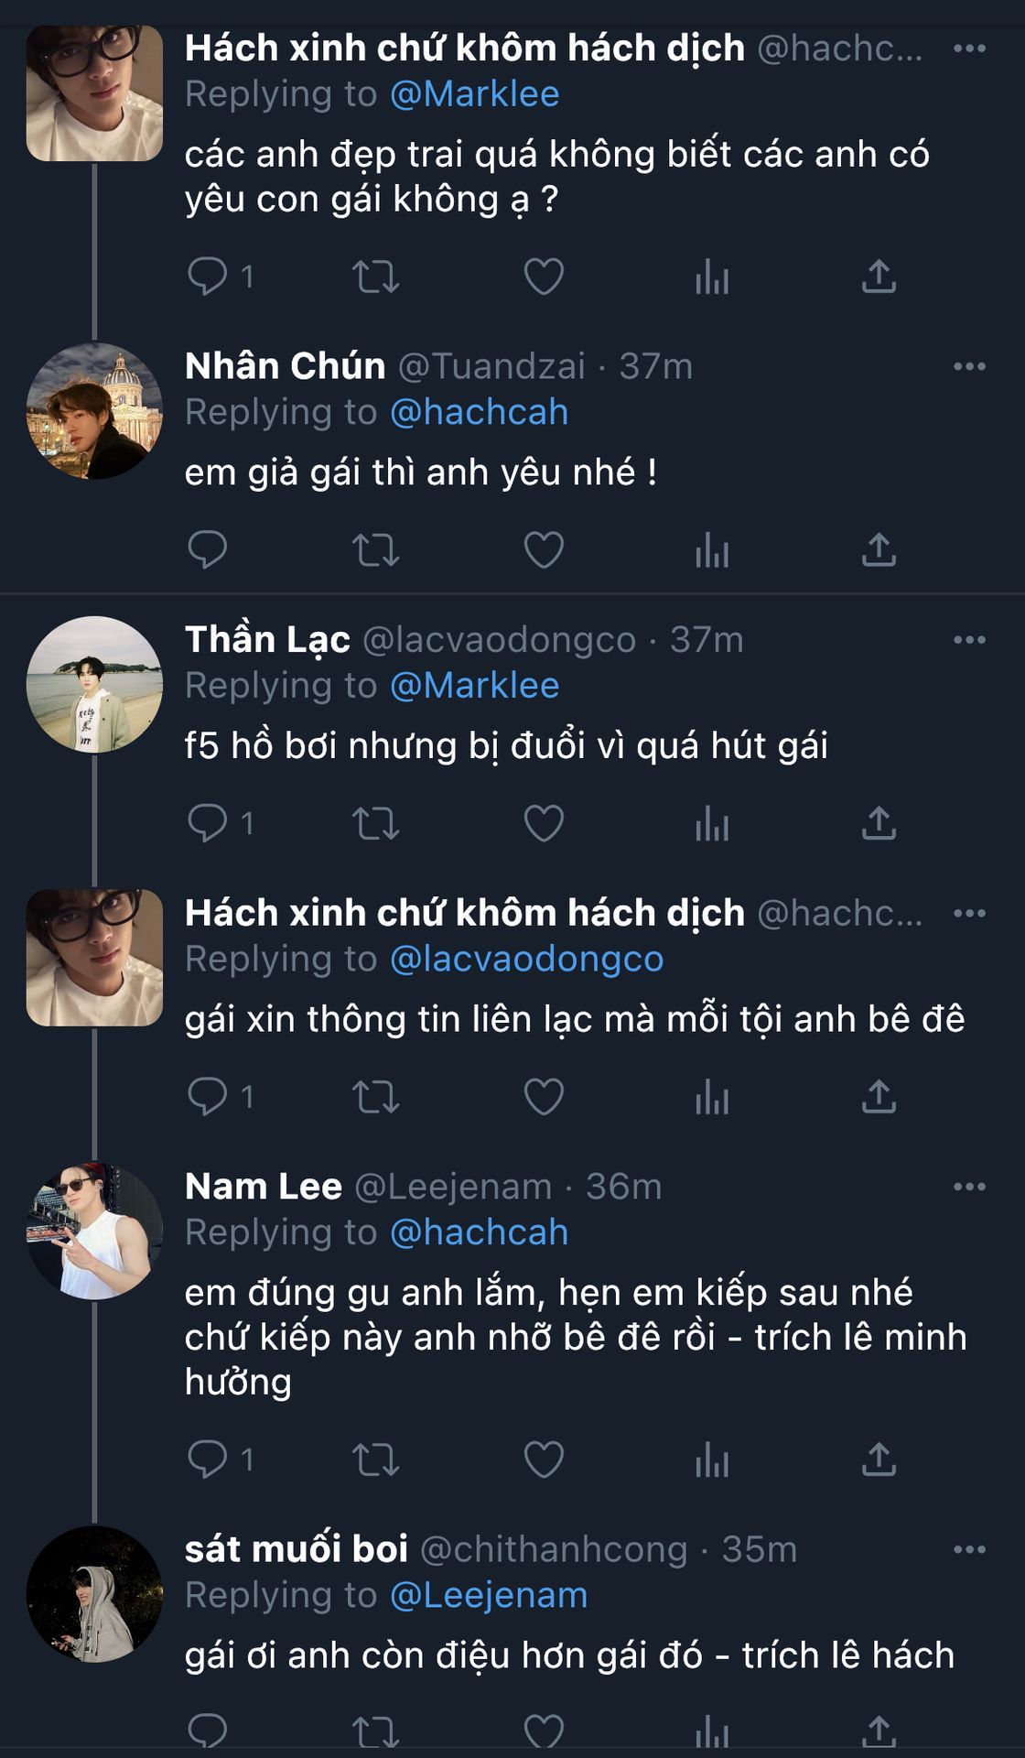Image resolution: width=1025 pixels, height=1758 pixels.
Task: Tap Nhân Chún's profile picture
Action: 94,411
